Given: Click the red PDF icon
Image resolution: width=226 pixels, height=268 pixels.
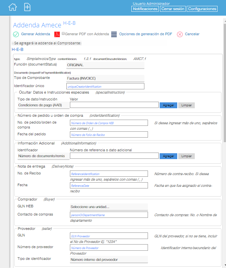Looking at the screenshot, I should click(57, 34).
